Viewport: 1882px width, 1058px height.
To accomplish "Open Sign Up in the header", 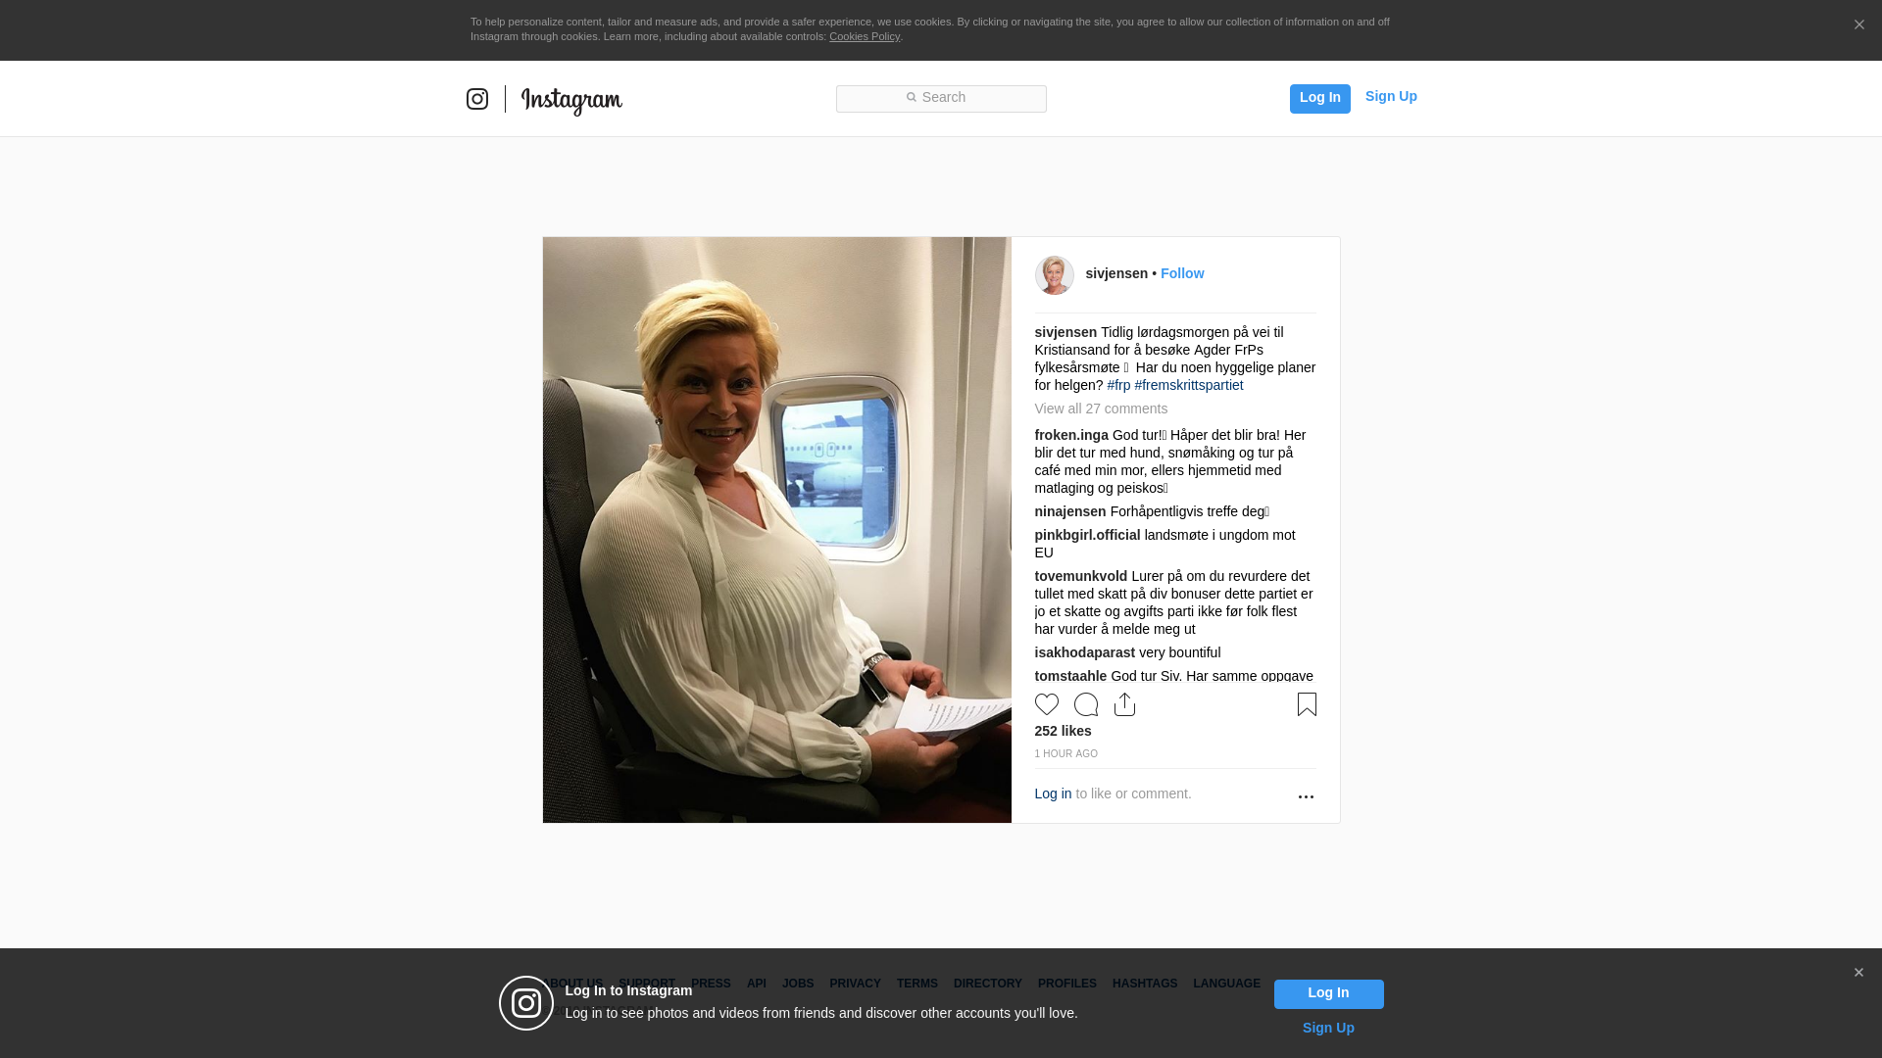I will [1391, 96].
